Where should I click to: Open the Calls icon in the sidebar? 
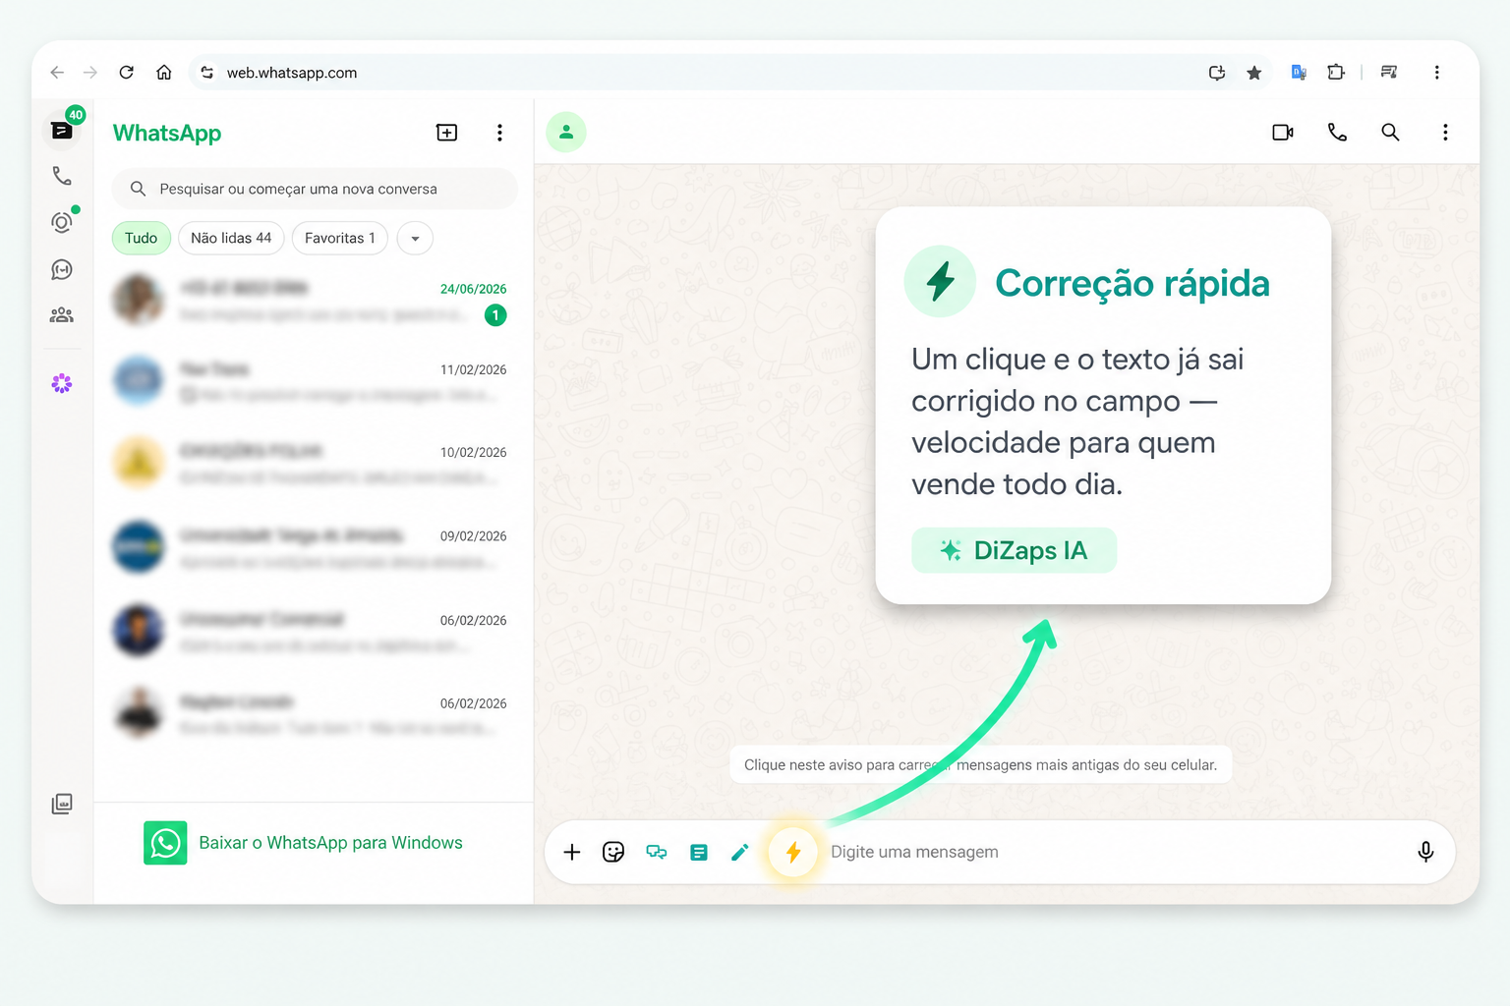[x=62, y=176]
